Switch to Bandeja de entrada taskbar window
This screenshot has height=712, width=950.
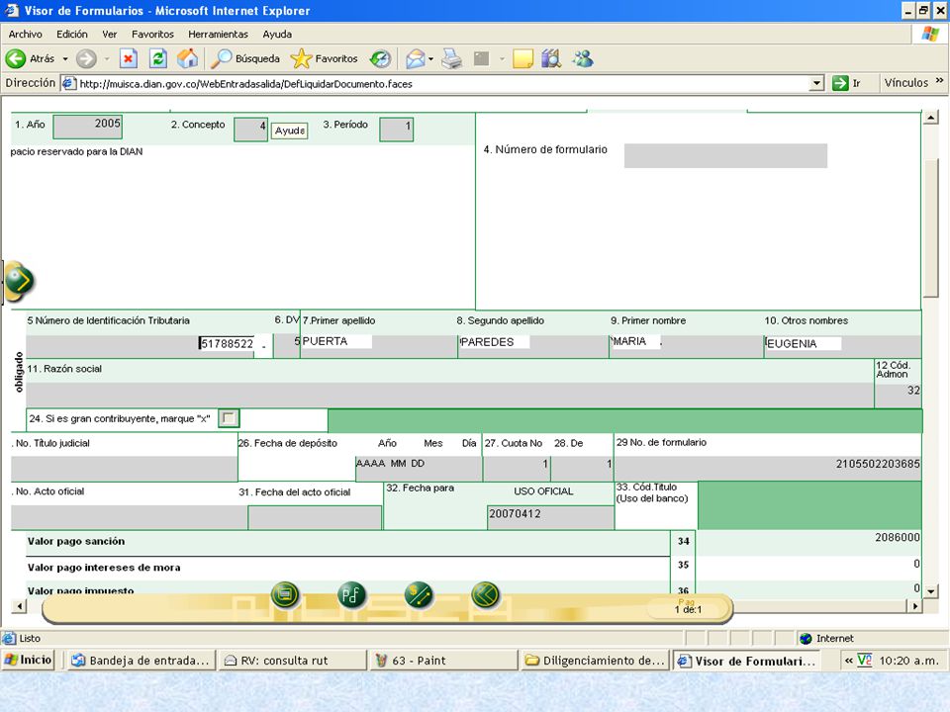point(141,660)
